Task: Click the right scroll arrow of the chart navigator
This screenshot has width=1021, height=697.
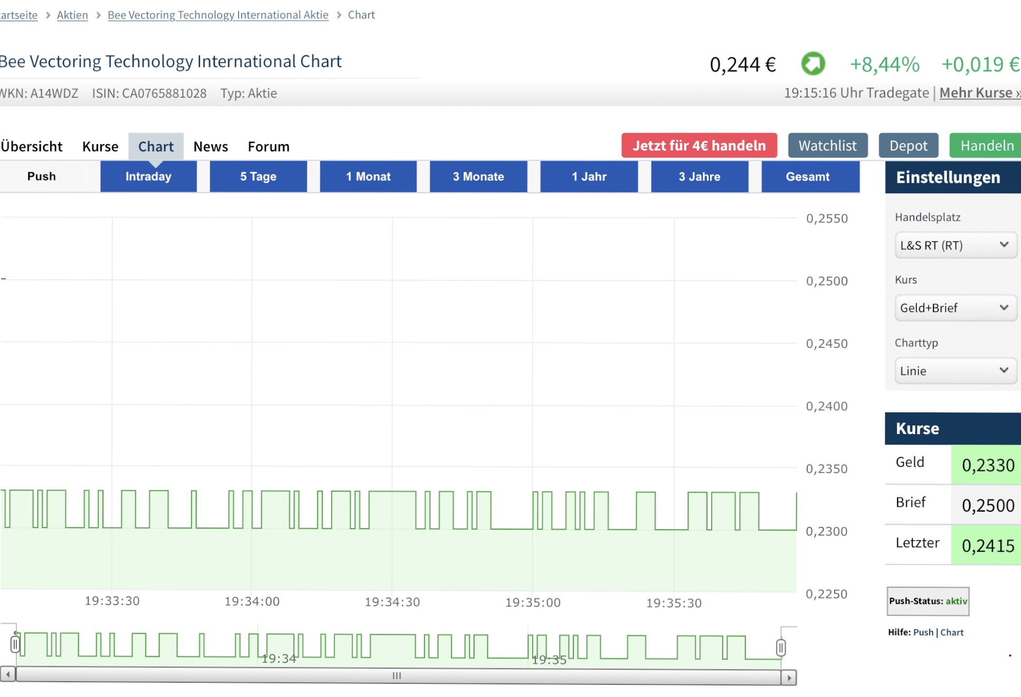Action: (x=789, y=677)
